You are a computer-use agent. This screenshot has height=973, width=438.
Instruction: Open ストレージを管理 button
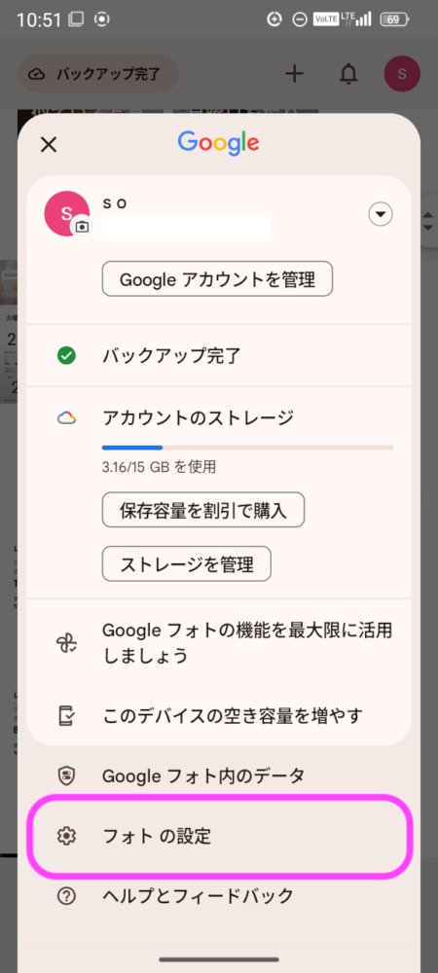(x=187, y=564)
